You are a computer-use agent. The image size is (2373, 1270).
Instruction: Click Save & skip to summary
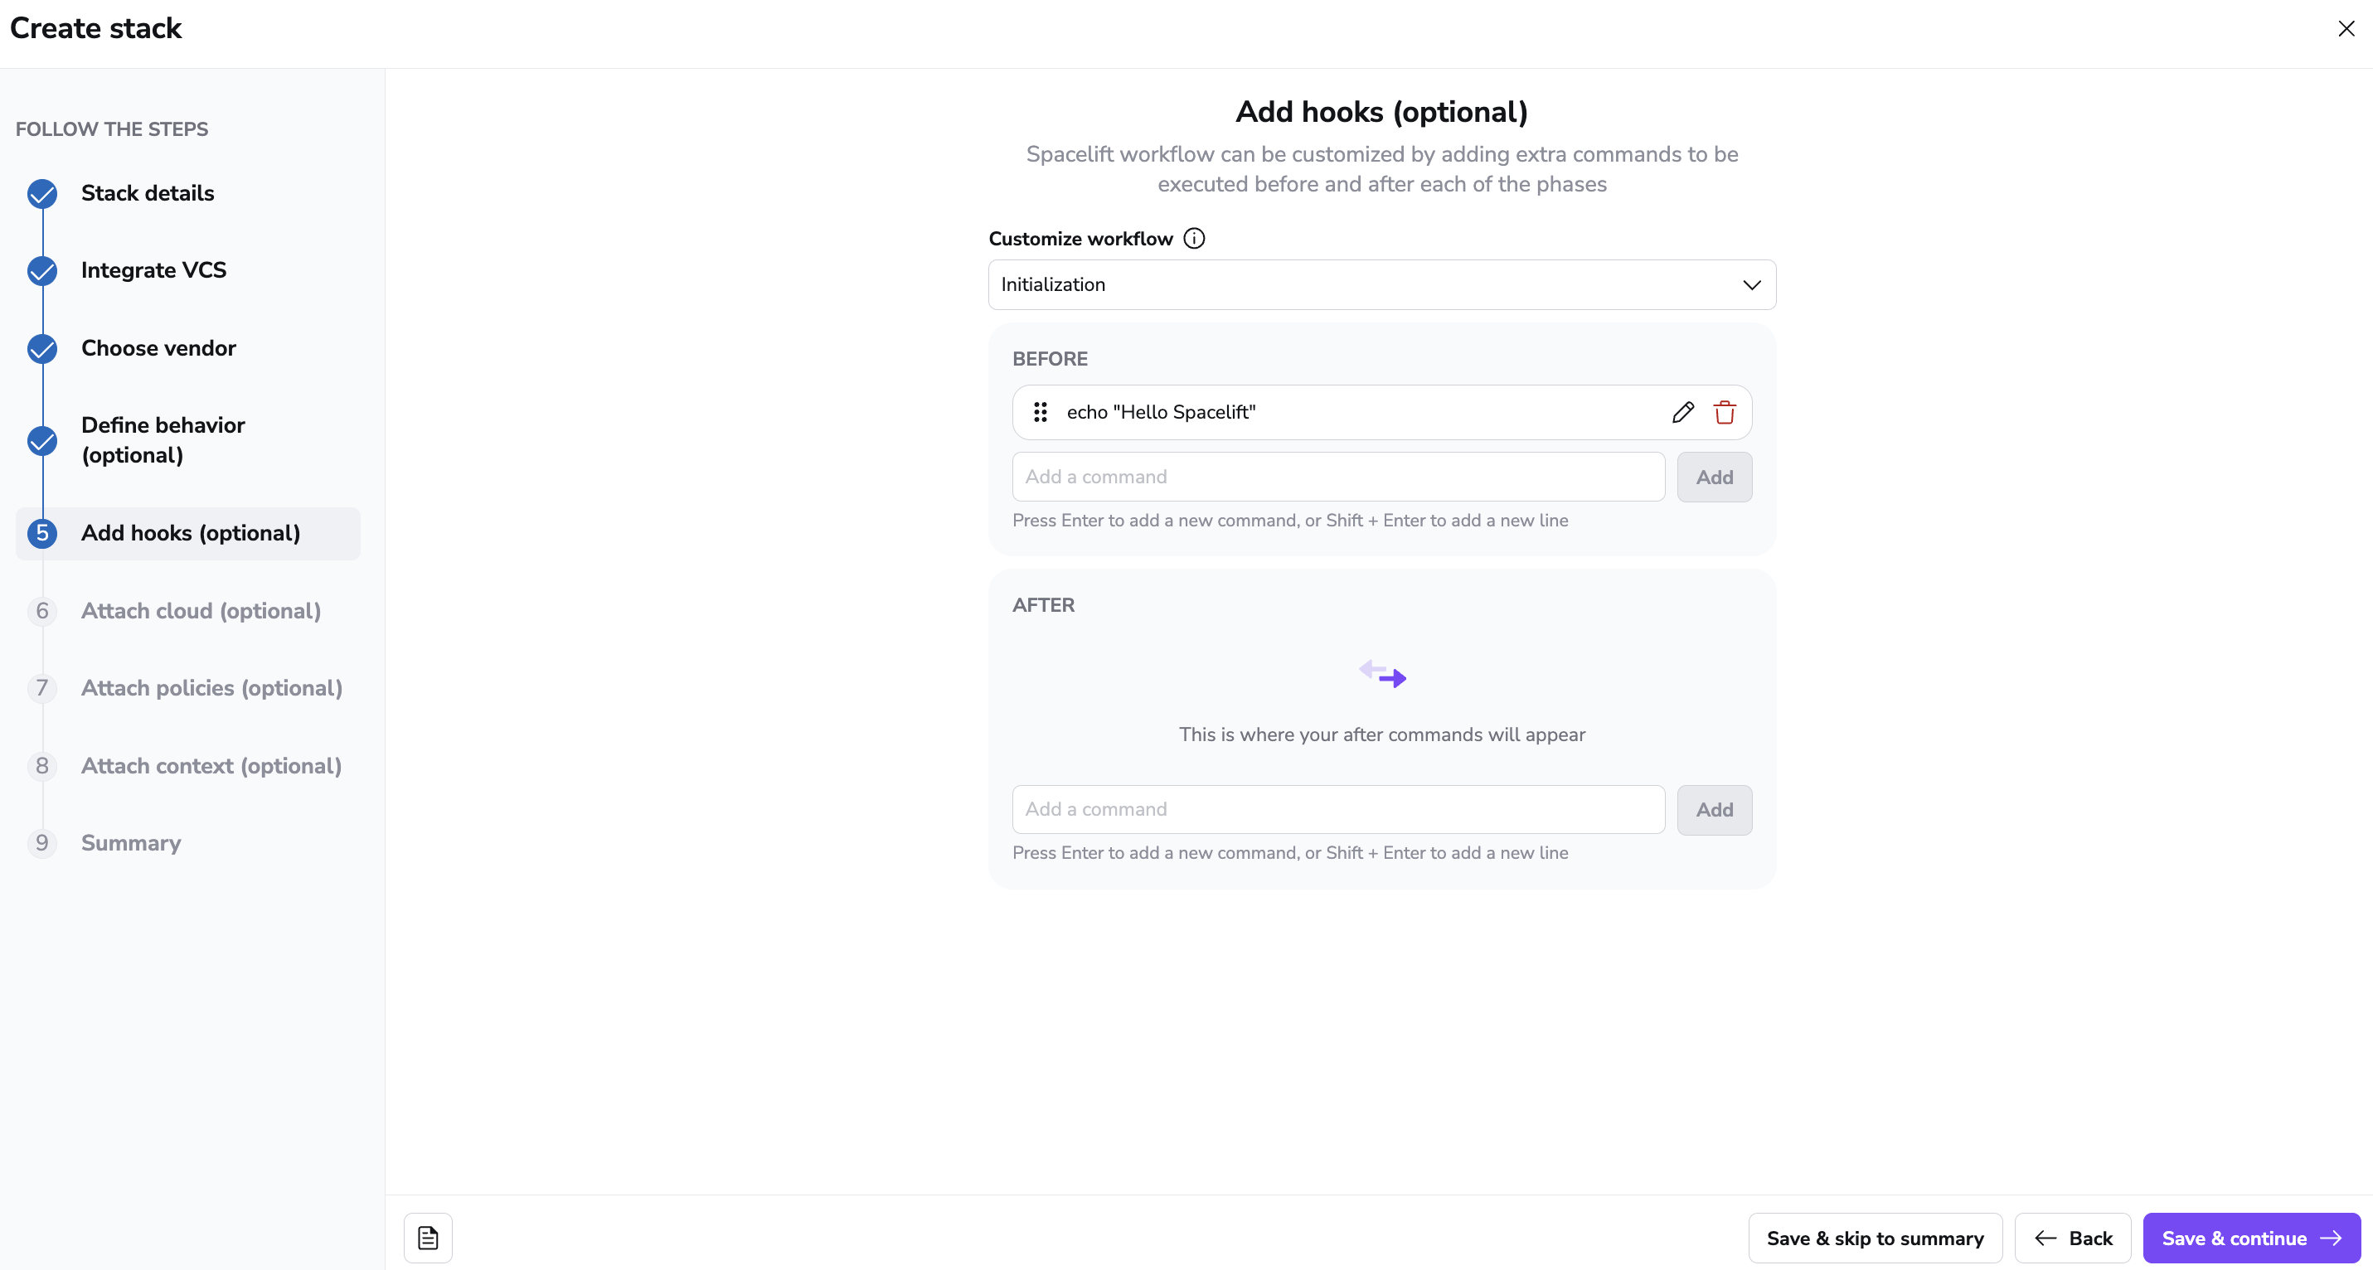pos(1875,1238)
